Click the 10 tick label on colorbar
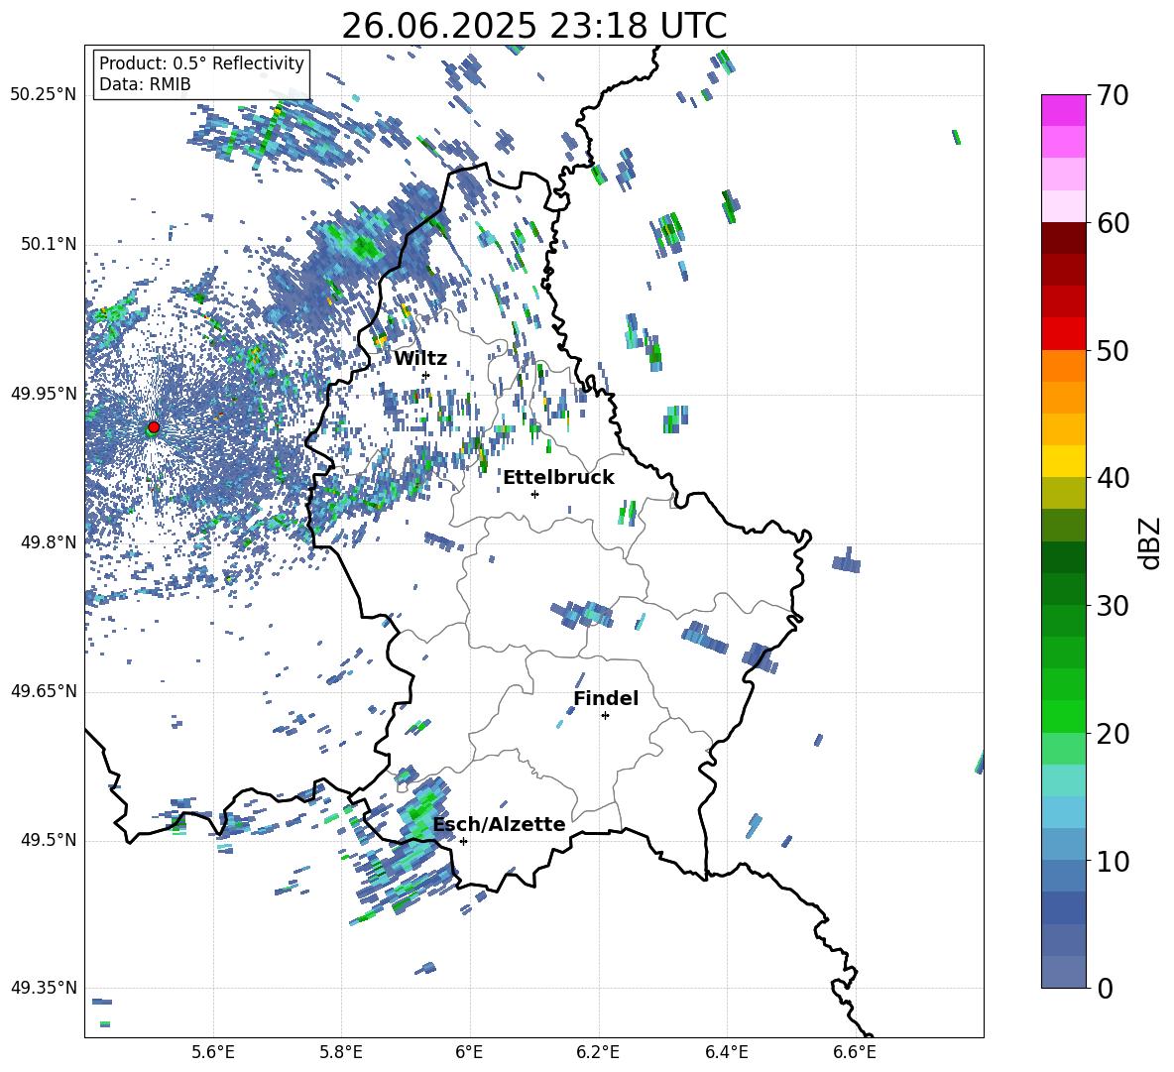This screenshot has height=1072, width=1174. click(x=1113, y=861)
